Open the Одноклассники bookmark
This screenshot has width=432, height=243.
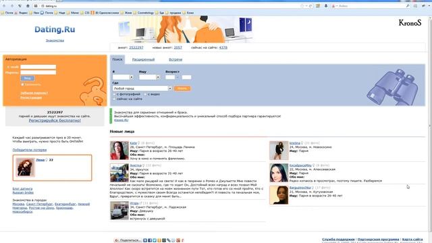point(105,13)
